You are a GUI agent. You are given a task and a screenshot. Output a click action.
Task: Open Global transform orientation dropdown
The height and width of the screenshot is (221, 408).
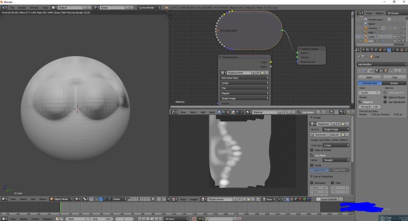point(119,199)
